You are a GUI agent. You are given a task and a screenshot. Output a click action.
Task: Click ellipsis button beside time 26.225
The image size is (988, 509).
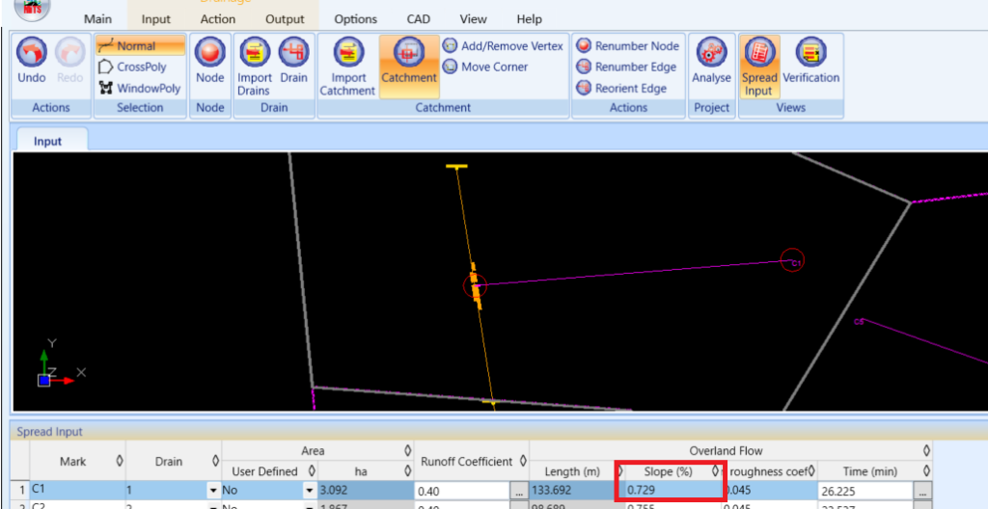click(x=921, y=491)
